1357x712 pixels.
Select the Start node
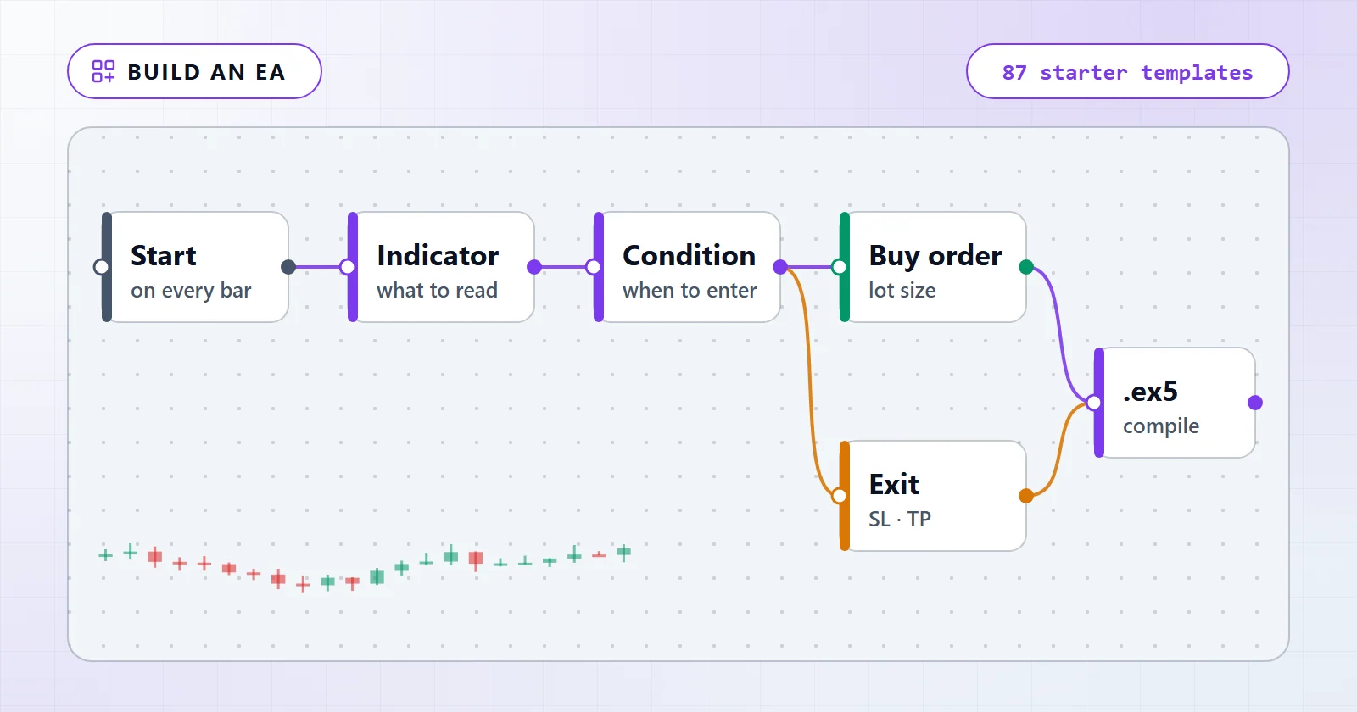pos(195,267)
